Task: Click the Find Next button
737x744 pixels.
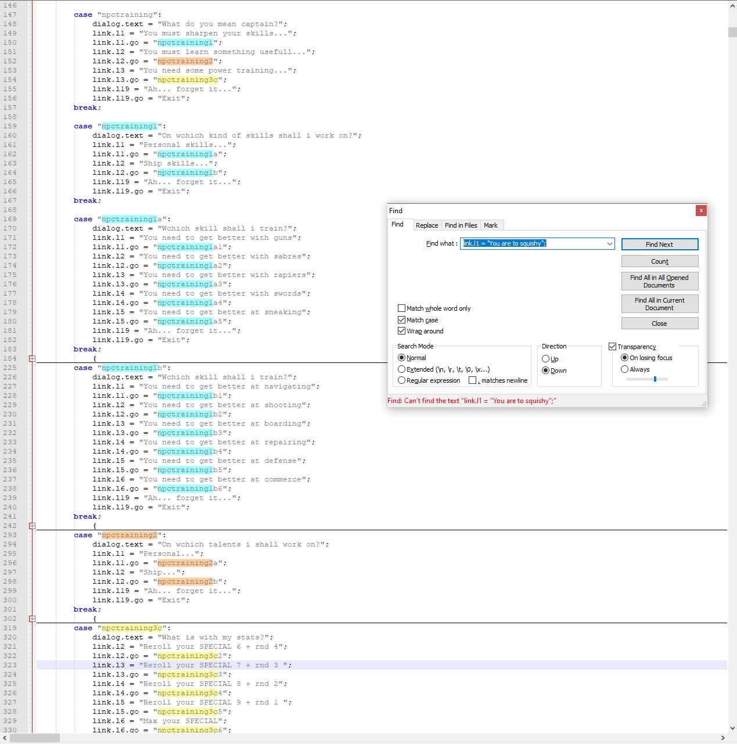Action: (x=660, y=245)
